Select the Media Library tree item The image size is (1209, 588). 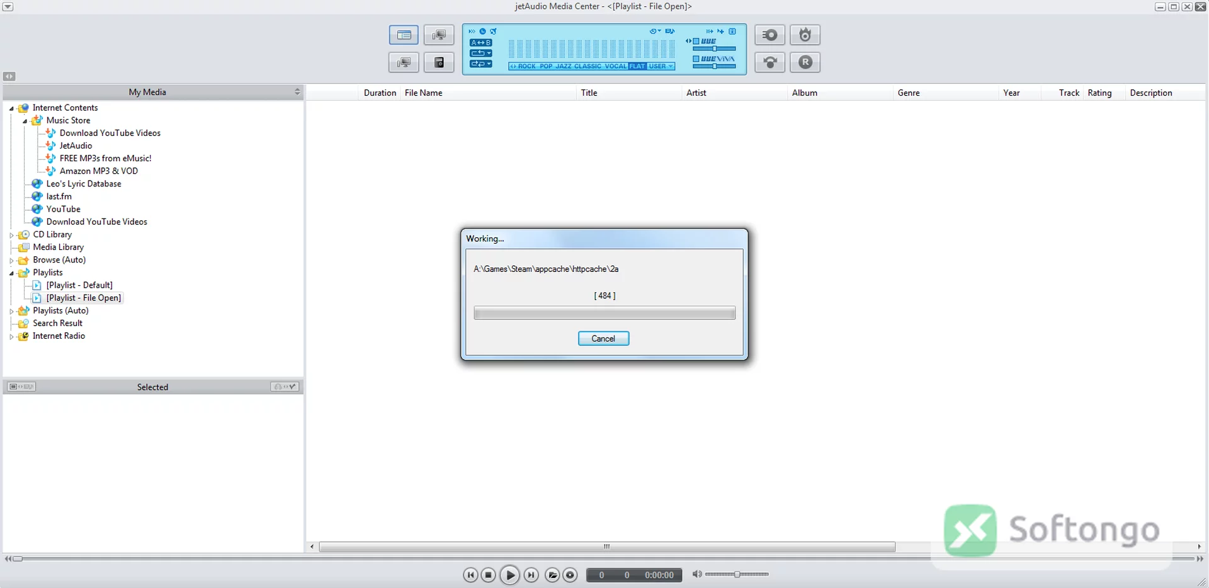(x=59, y=247)
